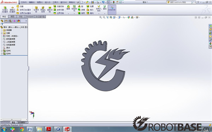Choose the 边界切除 Boundary Cut tool
Image resolution: width=212 pixels, height=132 pixels.
tap(59, 13)
